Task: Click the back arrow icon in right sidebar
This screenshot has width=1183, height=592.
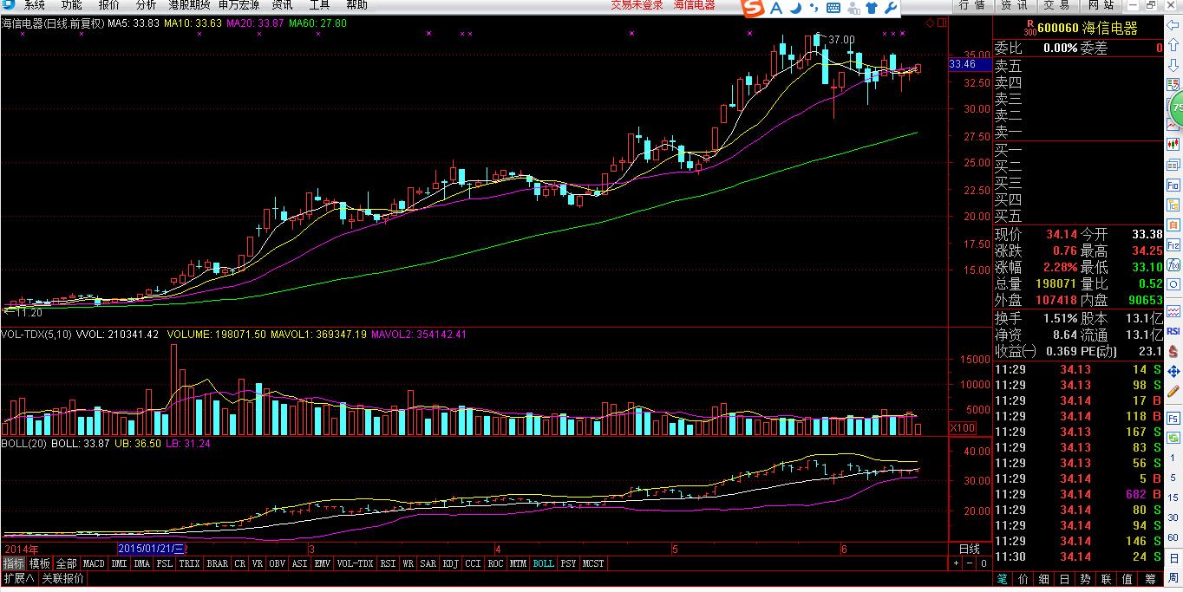Action: [1173, 25]
